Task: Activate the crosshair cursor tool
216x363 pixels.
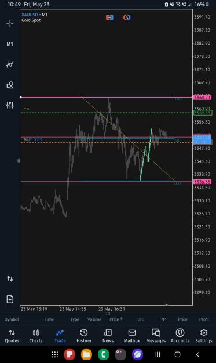Action: pos(10,24)
